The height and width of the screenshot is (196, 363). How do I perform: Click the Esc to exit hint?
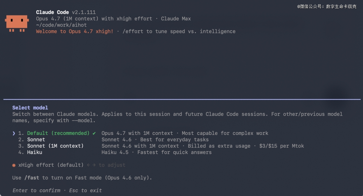pyautogui.click(x=85, y=191)
